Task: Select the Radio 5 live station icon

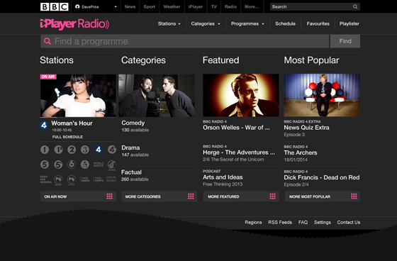Action: click(x=45, y=165)
